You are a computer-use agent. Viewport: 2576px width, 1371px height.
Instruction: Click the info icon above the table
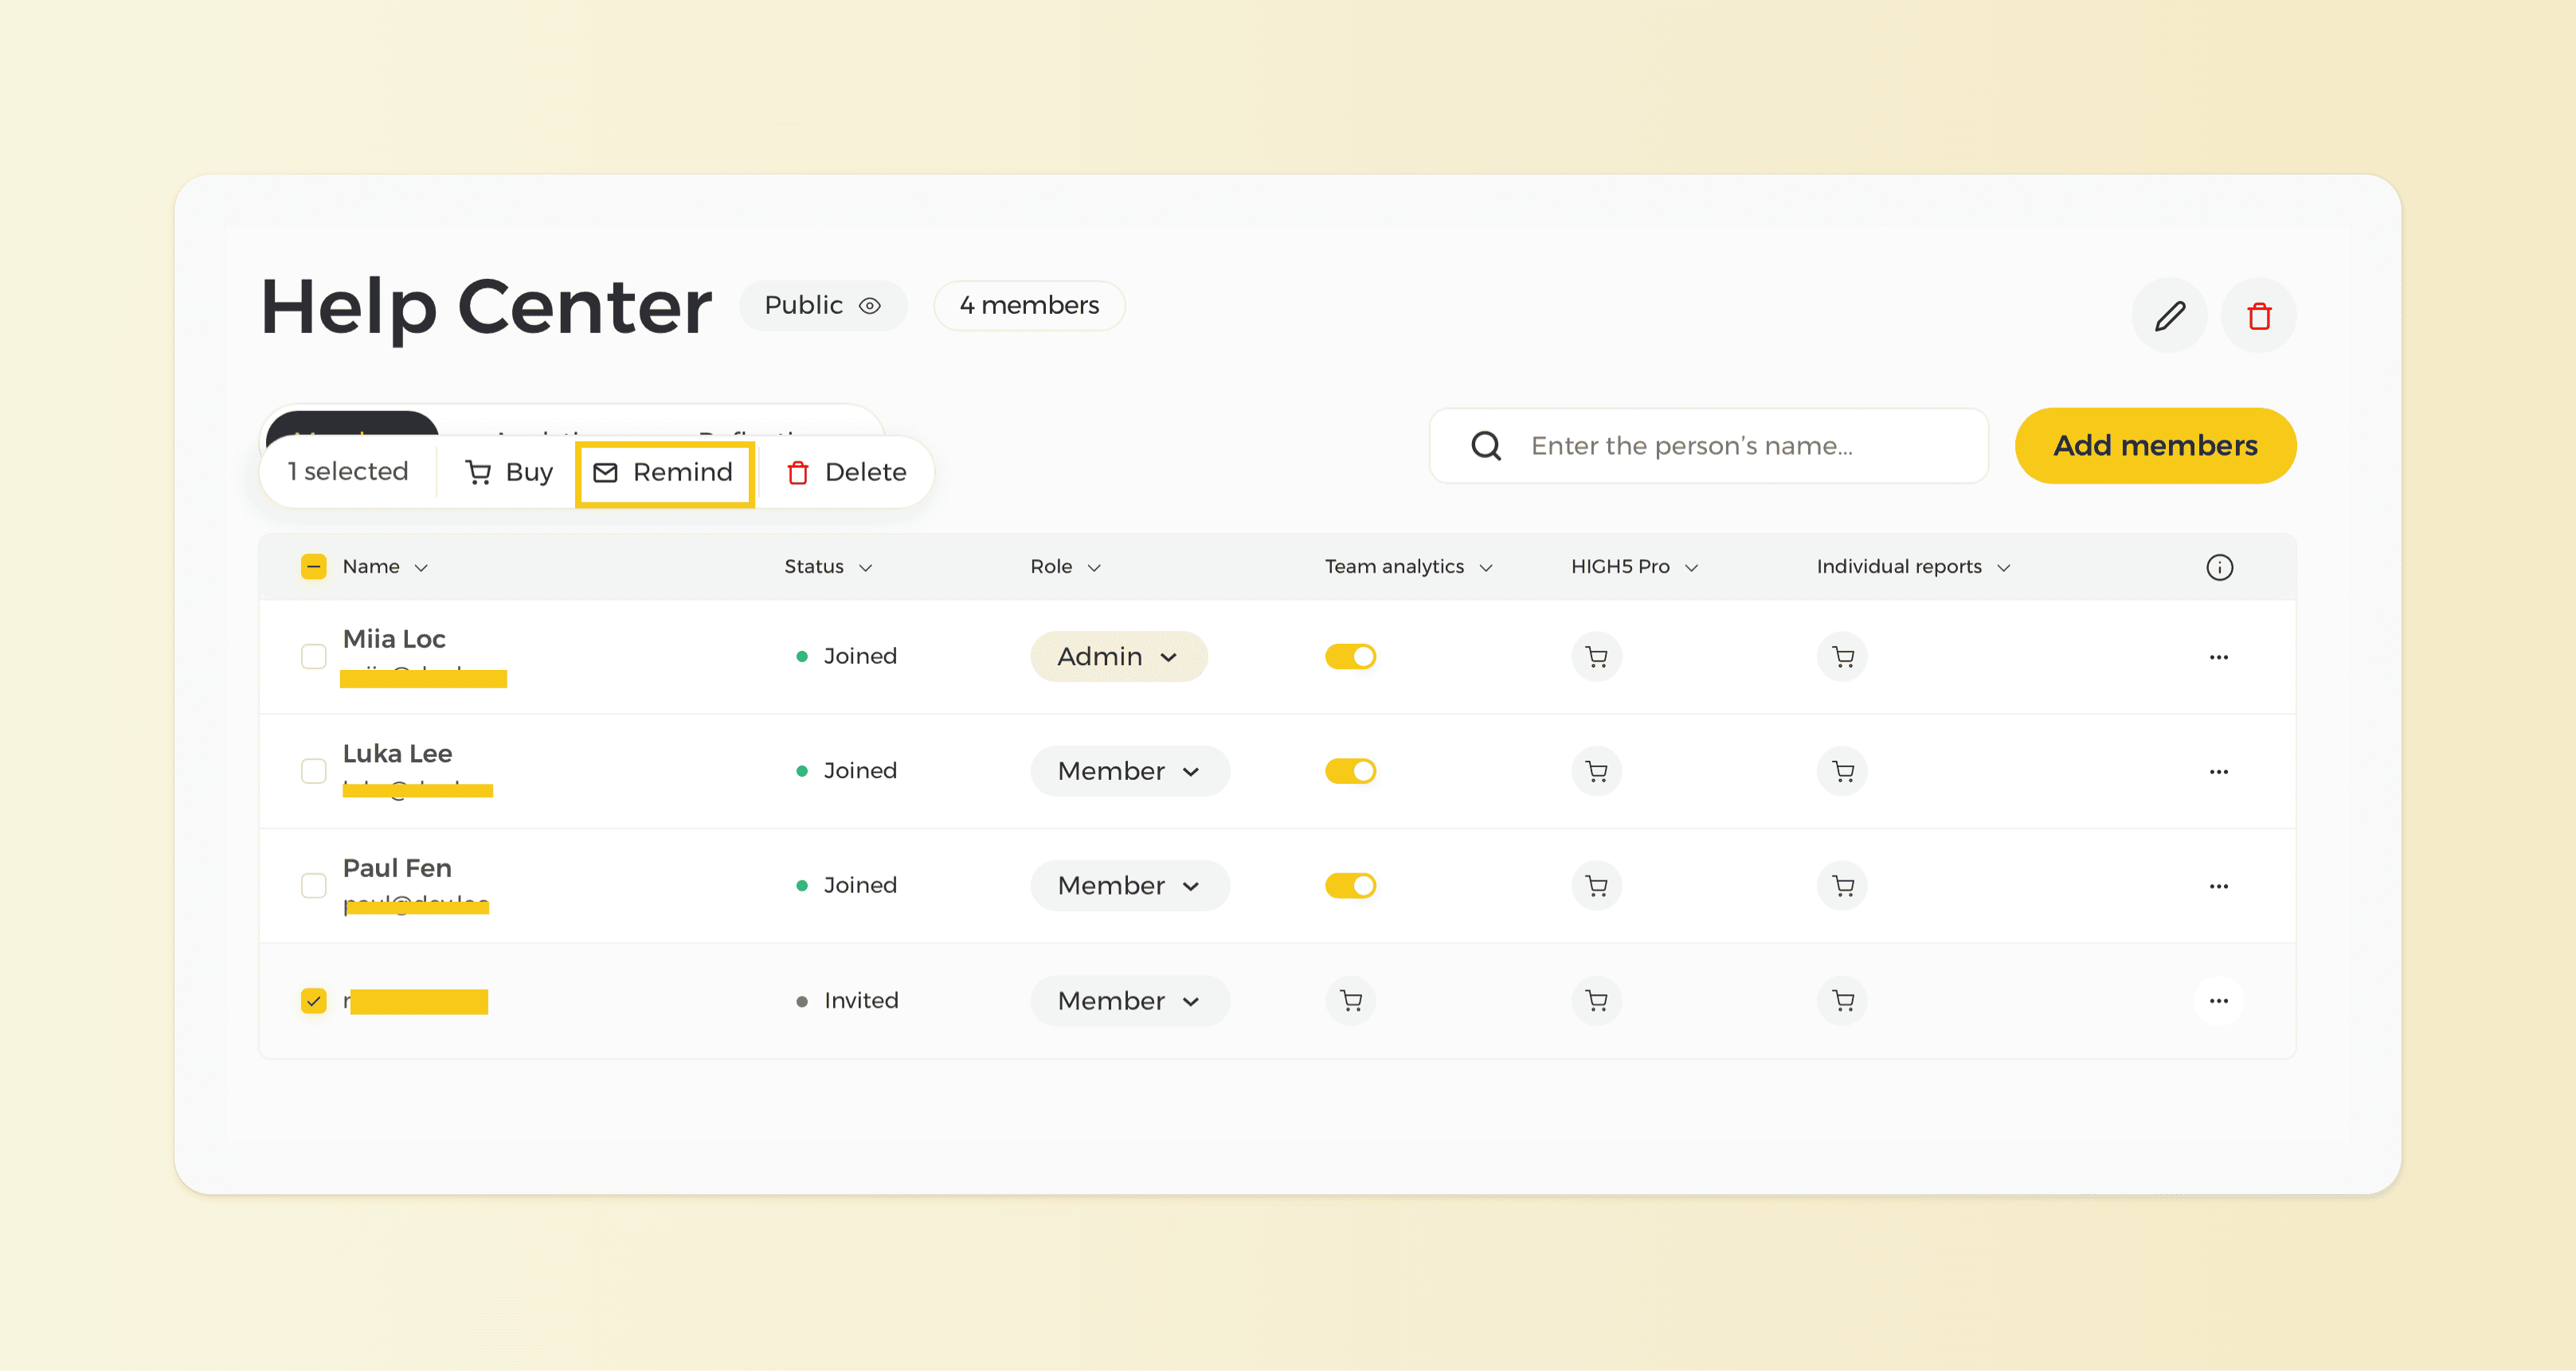click(2221, 567)
